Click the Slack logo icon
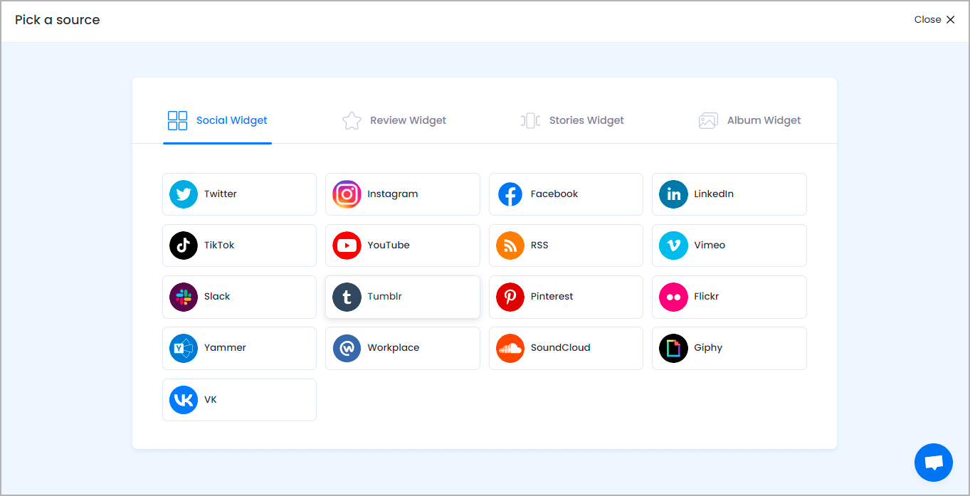Image resolution: width=970 pixels, height=496 pixels. pyautogui.click(x=184, y=297)
